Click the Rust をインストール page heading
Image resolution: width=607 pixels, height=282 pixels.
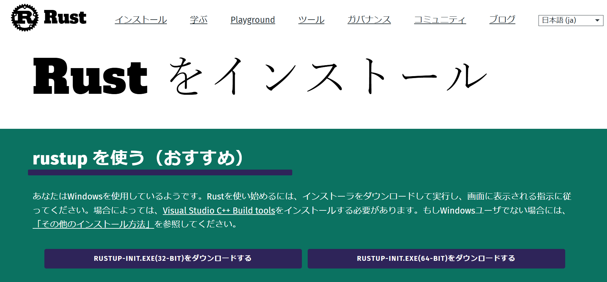[260, 76]
